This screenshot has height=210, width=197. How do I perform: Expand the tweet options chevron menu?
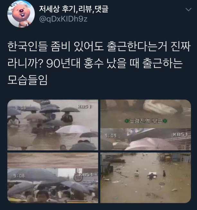pyautogui.click(x=188, y=10)
